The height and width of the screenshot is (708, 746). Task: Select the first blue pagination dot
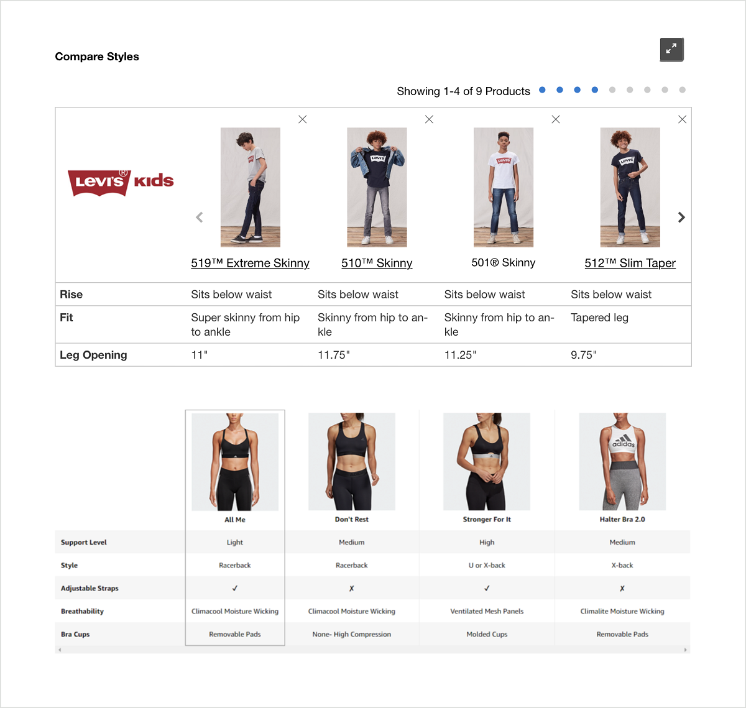(x=542, y=90)
